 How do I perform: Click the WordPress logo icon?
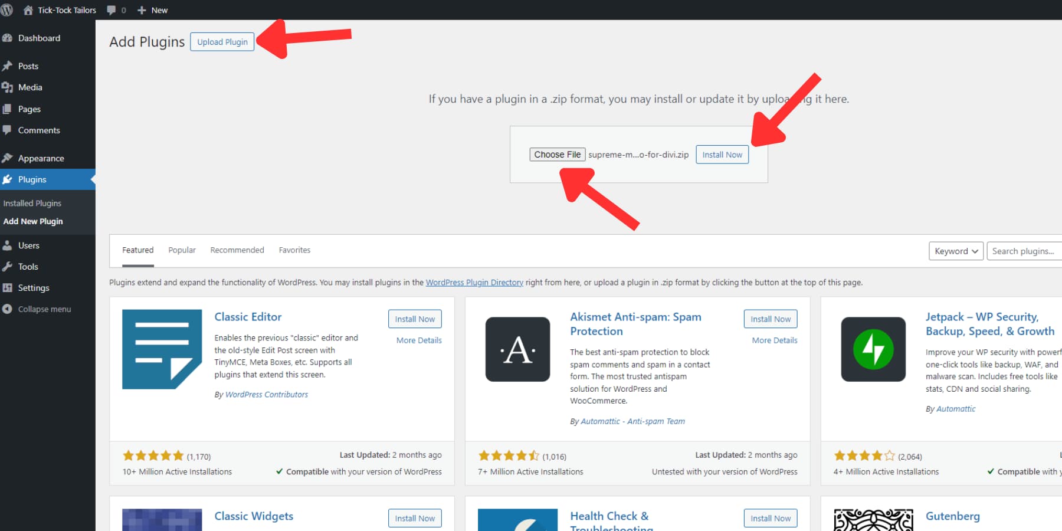[7, 10]
